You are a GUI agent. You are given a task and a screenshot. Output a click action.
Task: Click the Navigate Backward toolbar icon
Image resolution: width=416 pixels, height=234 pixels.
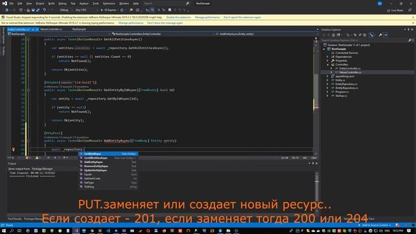tap(6, 10)
